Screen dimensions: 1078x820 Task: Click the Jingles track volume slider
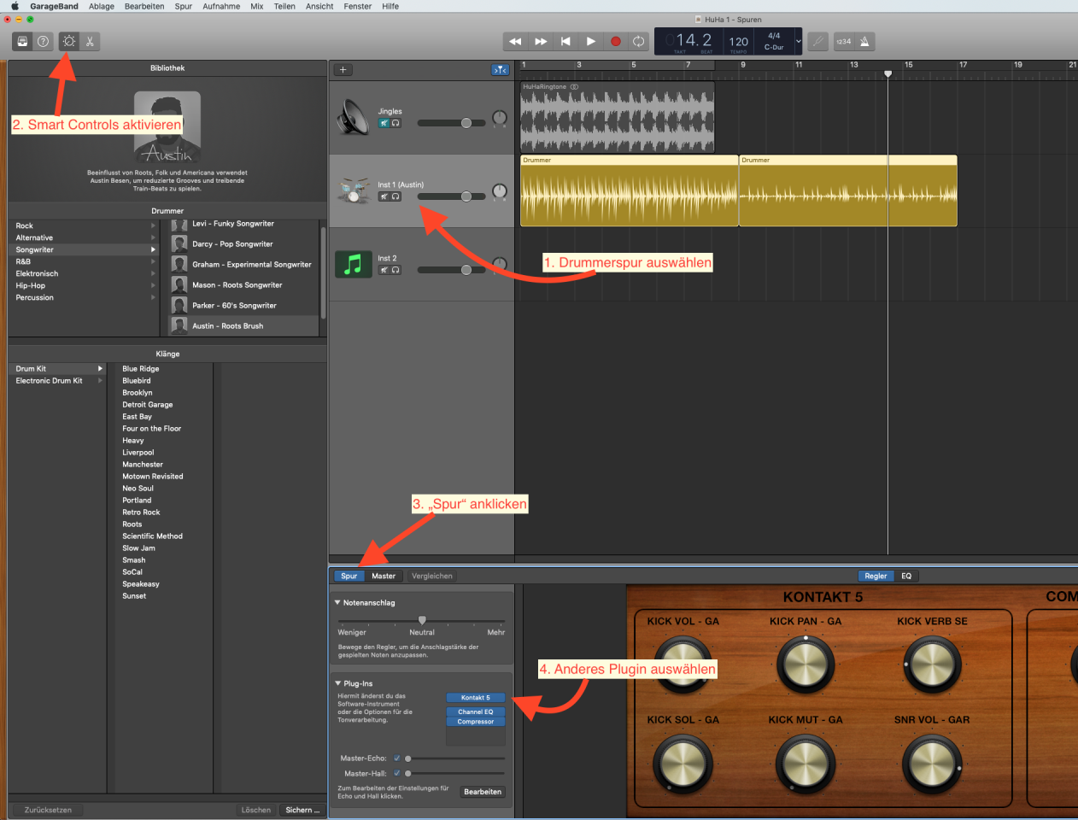click(x=451, y=123)
